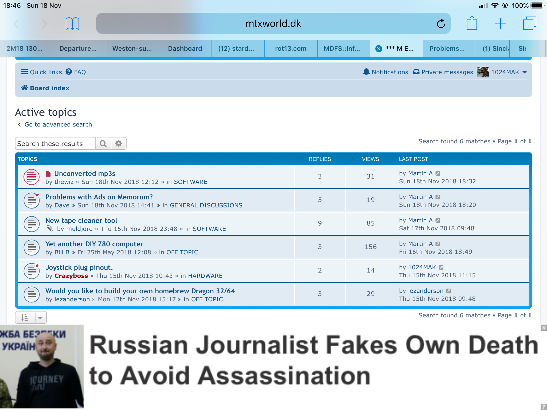Show all tabs overview icon

click(529, 23)
